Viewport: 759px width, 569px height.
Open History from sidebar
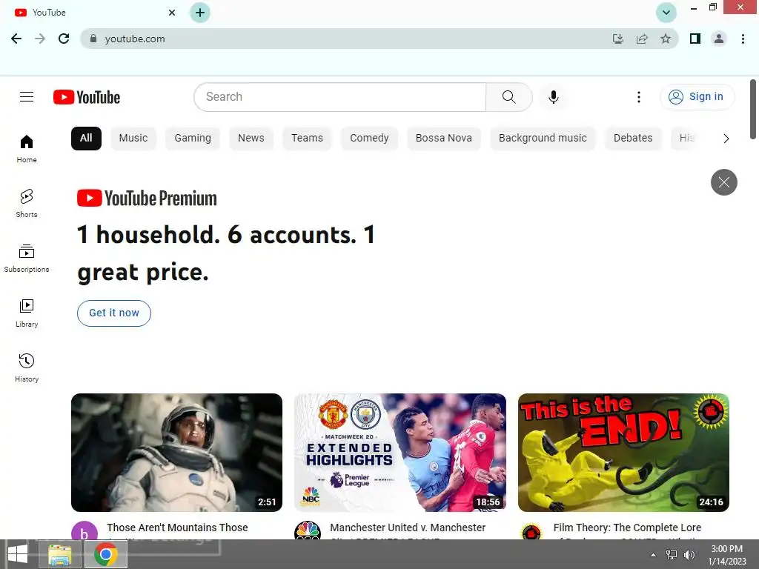coord(27,367)
